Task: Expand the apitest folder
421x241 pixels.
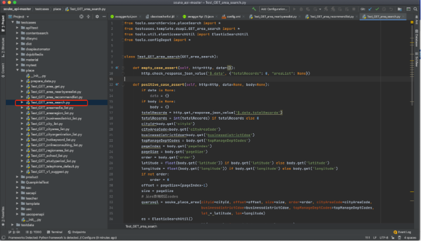Action: (x=18, y=28)
